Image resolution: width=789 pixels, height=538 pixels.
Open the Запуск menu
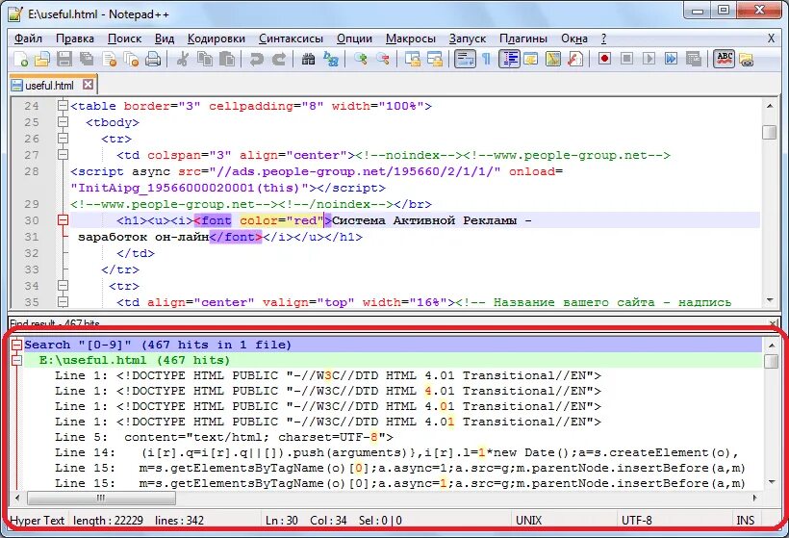[468, 38]
